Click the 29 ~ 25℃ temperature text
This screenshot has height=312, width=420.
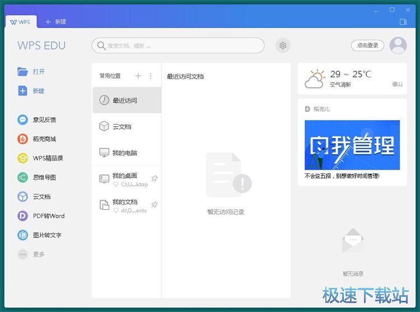[351, 74]
